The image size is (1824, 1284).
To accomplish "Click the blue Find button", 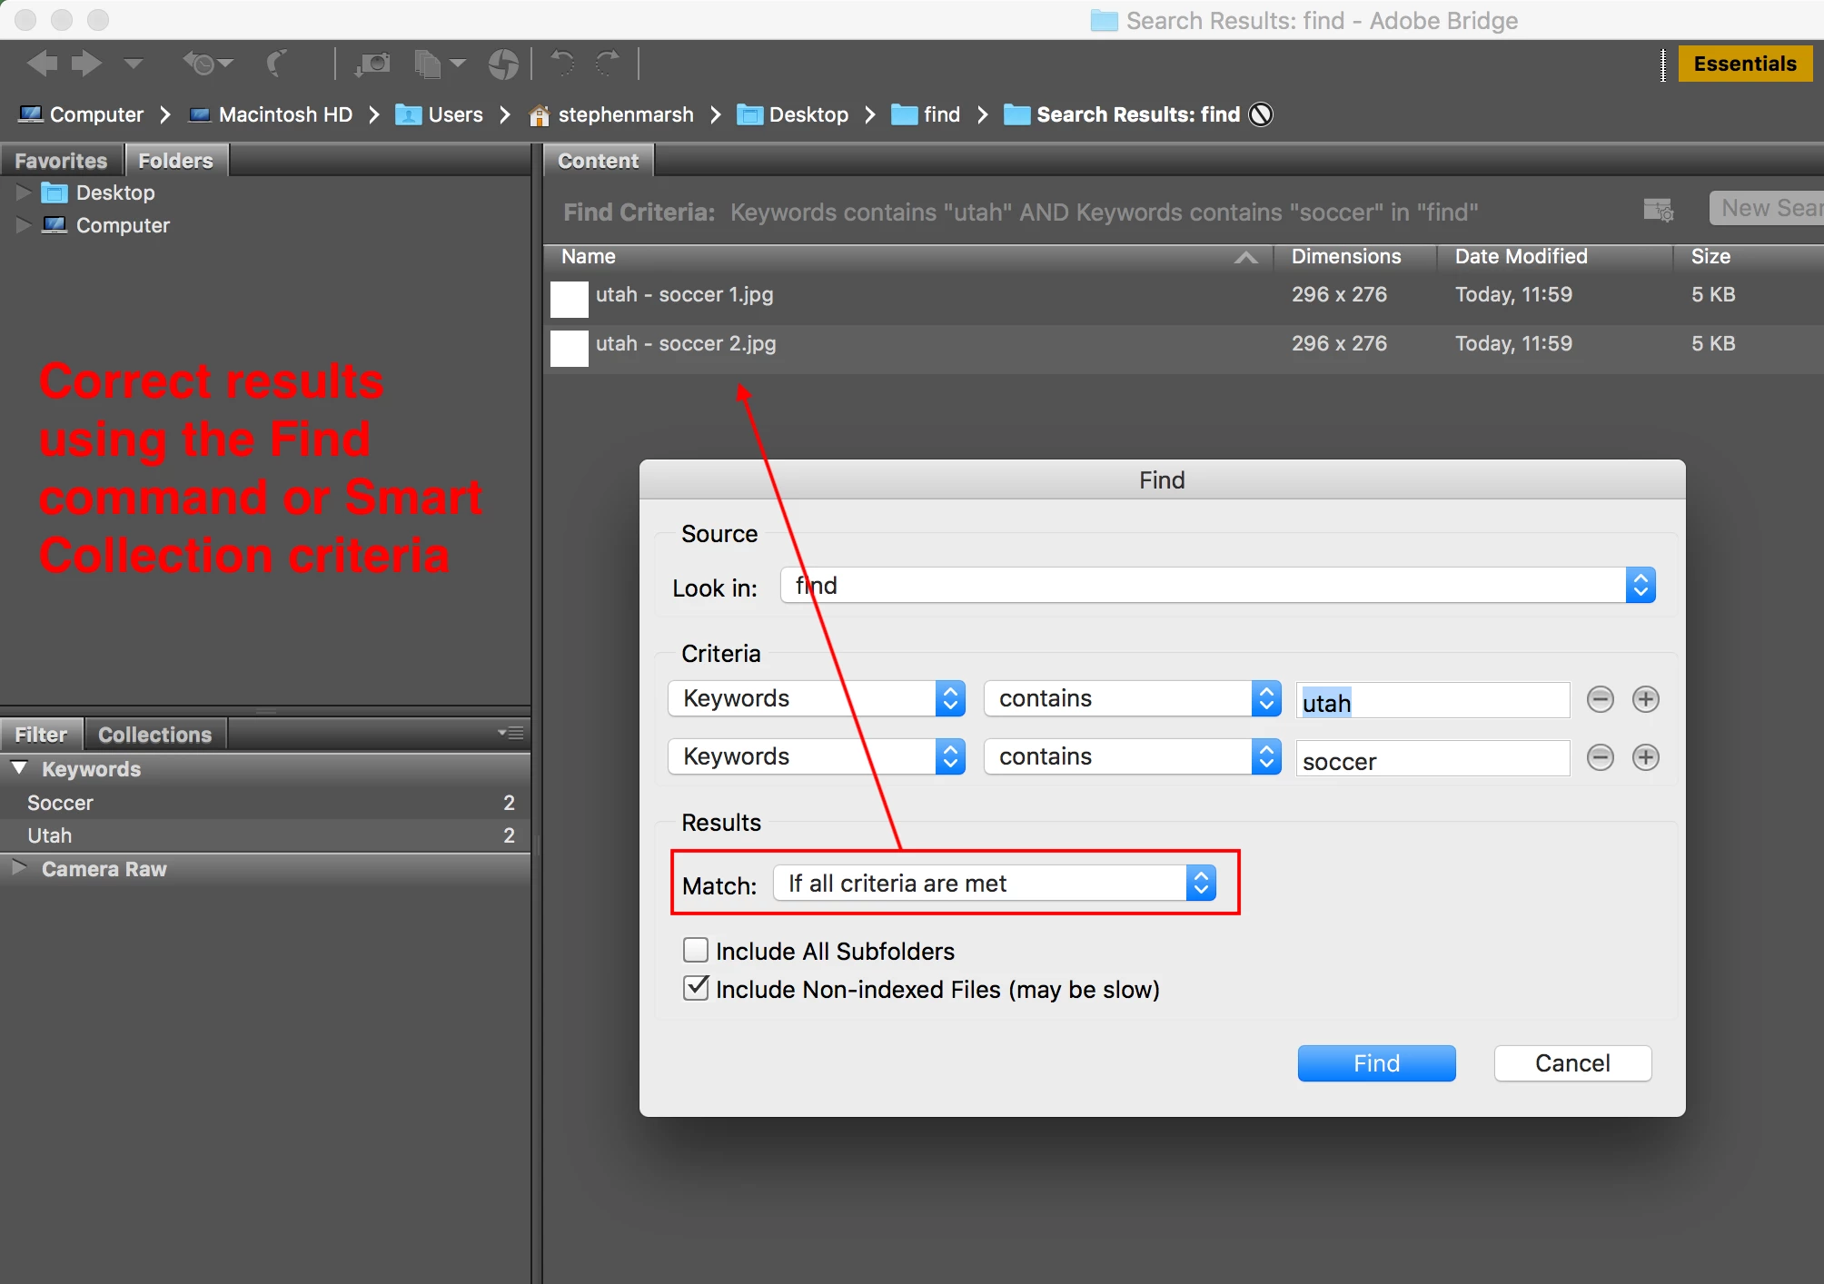I will [1375, 1062].
